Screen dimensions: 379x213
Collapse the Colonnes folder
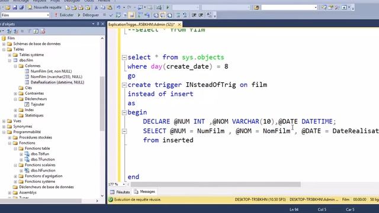click(15, 66)
